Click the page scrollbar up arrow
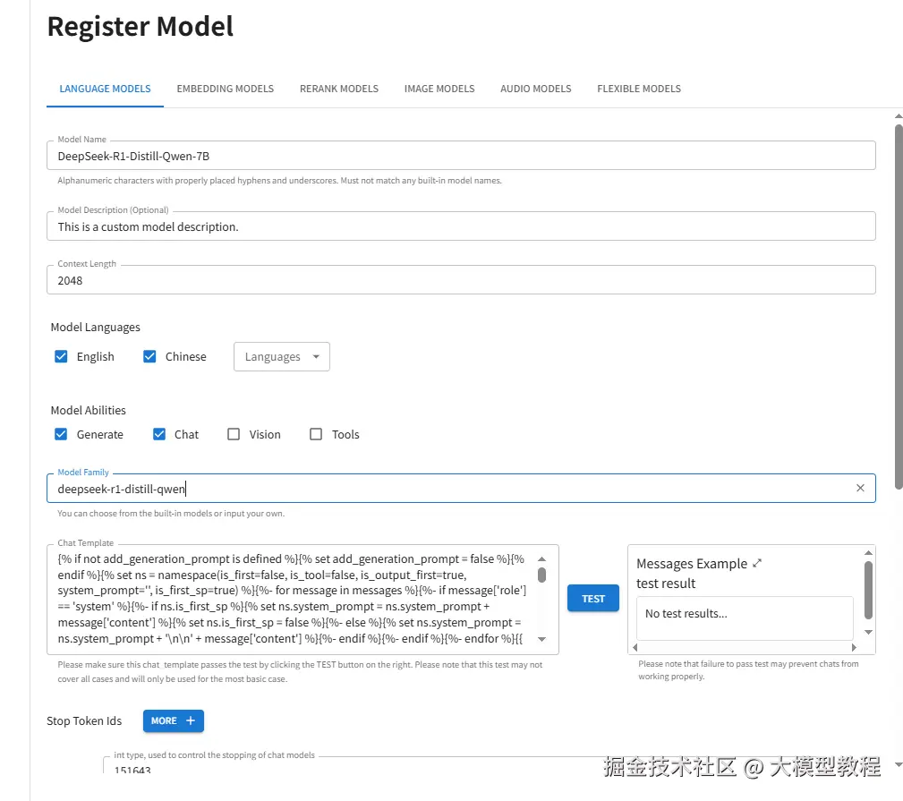 [x=898, y=116]
